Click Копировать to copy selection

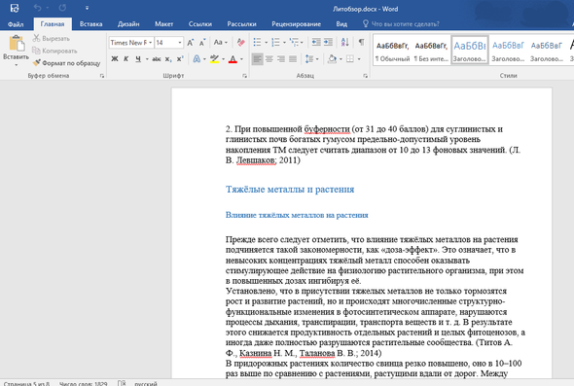click(x=54, y=51)
